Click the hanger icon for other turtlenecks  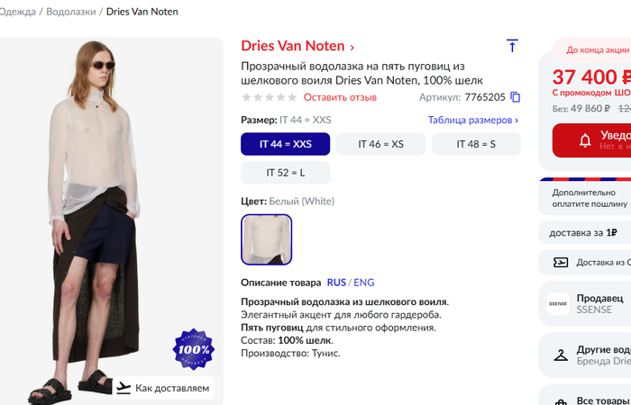pyautogui.click(x=561, y=355)
